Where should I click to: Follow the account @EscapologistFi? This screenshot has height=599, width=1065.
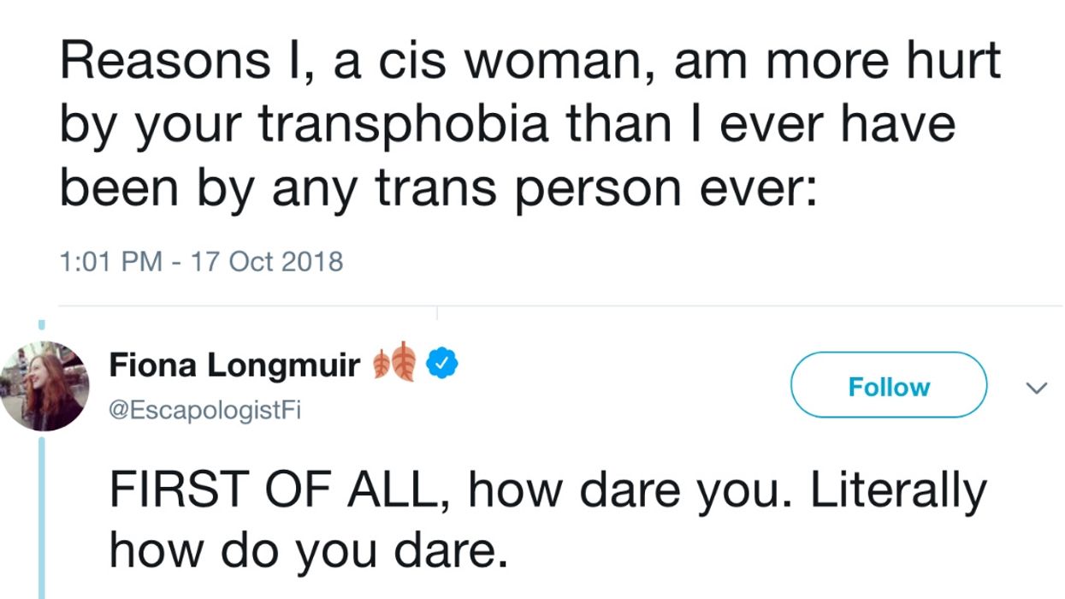point(888,385)
